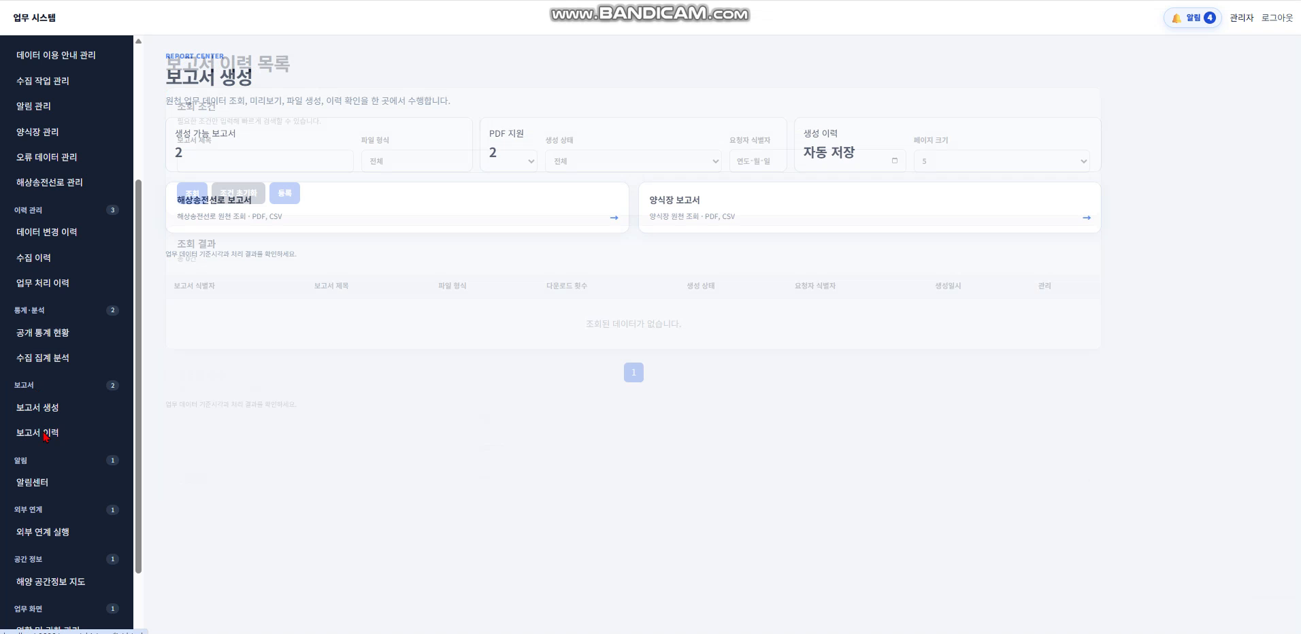Click the calendar icon in the date field
This screenshot has width=1301, height=634.
click(894, 161)
